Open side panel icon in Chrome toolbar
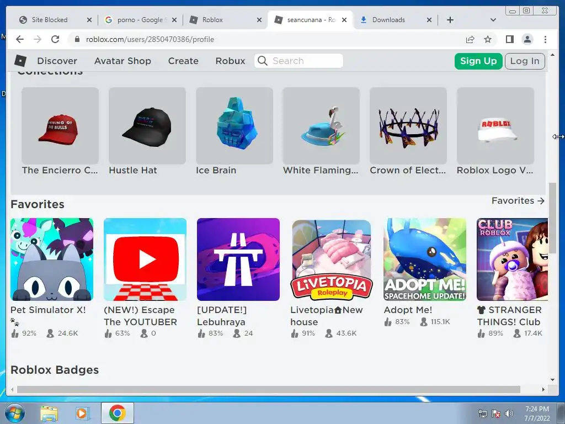This screenshot has width=565, height=424. (509, 39)
